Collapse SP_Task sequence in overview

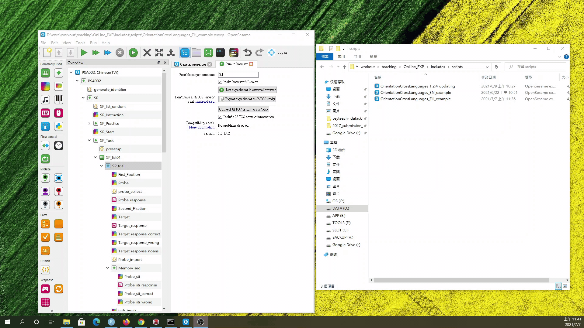click(x=89, y=140)
